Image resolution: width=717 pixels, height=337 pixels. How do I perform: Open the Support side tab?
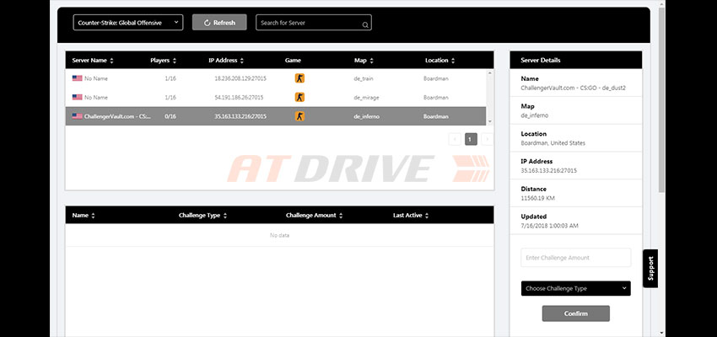click(650, 269)
